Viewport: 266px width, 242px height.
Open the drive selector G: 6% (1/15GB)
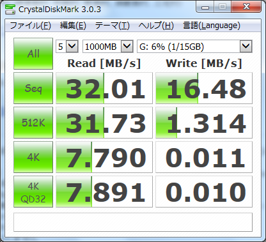tap(194, 47)
